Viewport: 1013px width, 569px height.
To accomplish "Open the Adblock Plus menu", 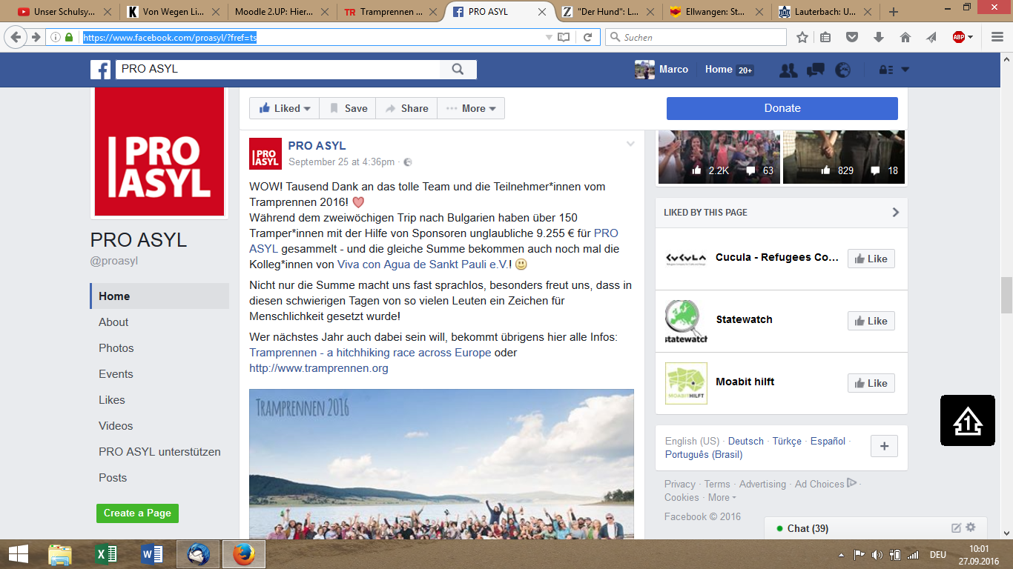I will point(963,37).
